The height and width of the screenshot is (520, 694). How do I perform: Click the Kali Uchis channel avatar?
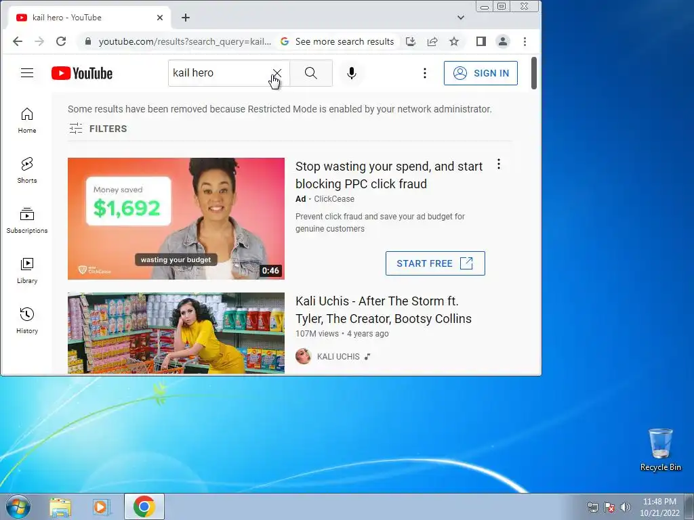pos(303,356)
